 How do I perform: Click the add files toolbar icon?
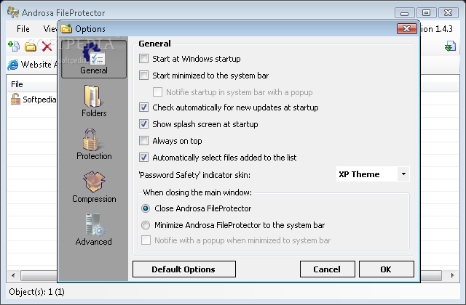(x=14, y=46)
